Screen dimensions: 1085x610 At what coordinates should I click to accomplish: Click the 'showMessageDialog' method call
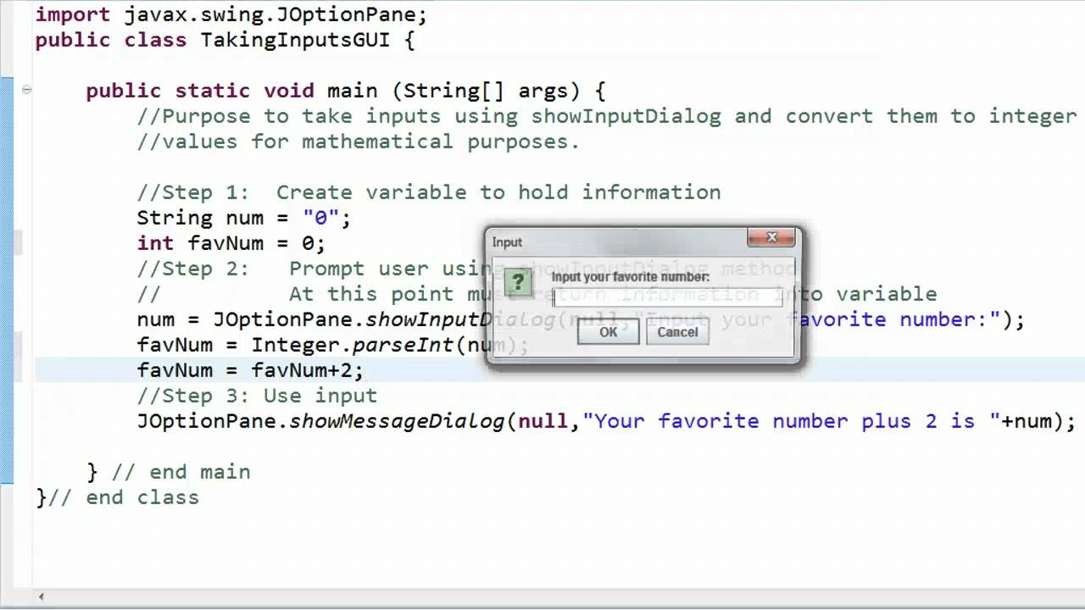pos(397,421)
